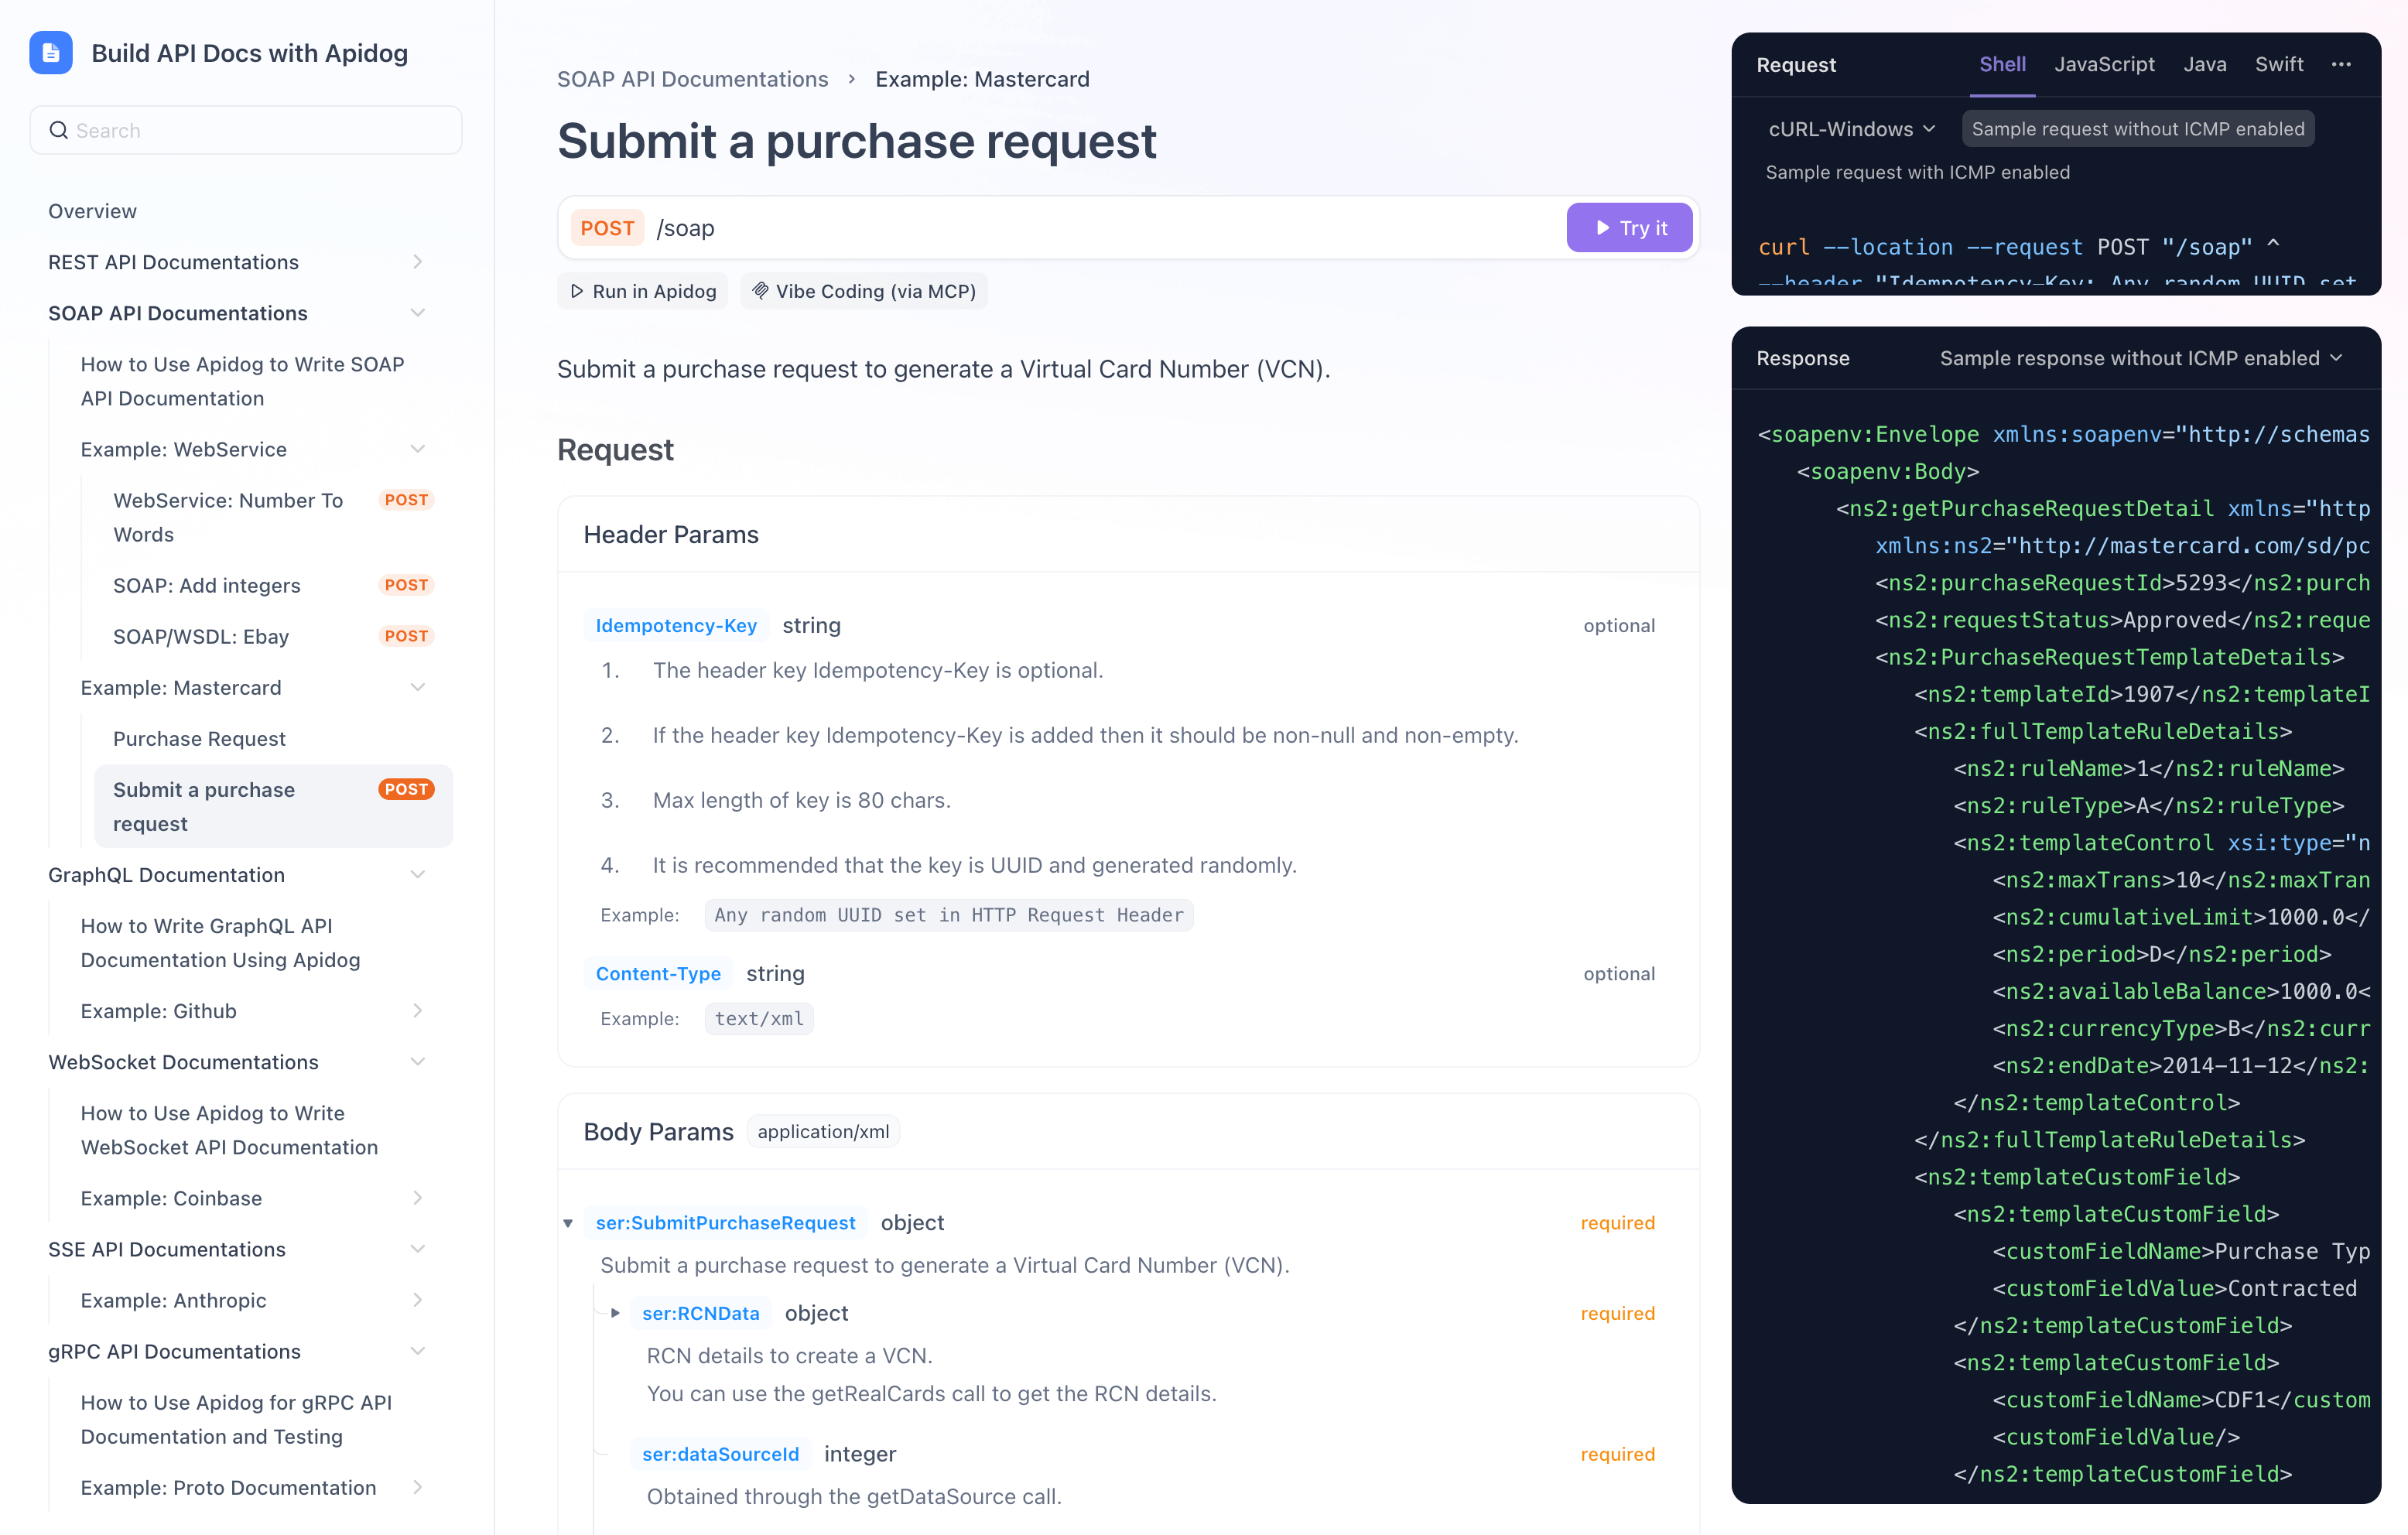The image size is (2408, 1535).
Task: Click the Apidog document logo icon
Action: 51,53
